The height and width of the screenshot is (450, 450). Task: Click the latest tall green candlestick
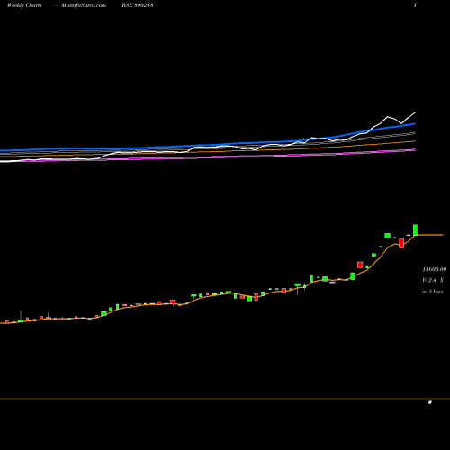coord(415,229)
